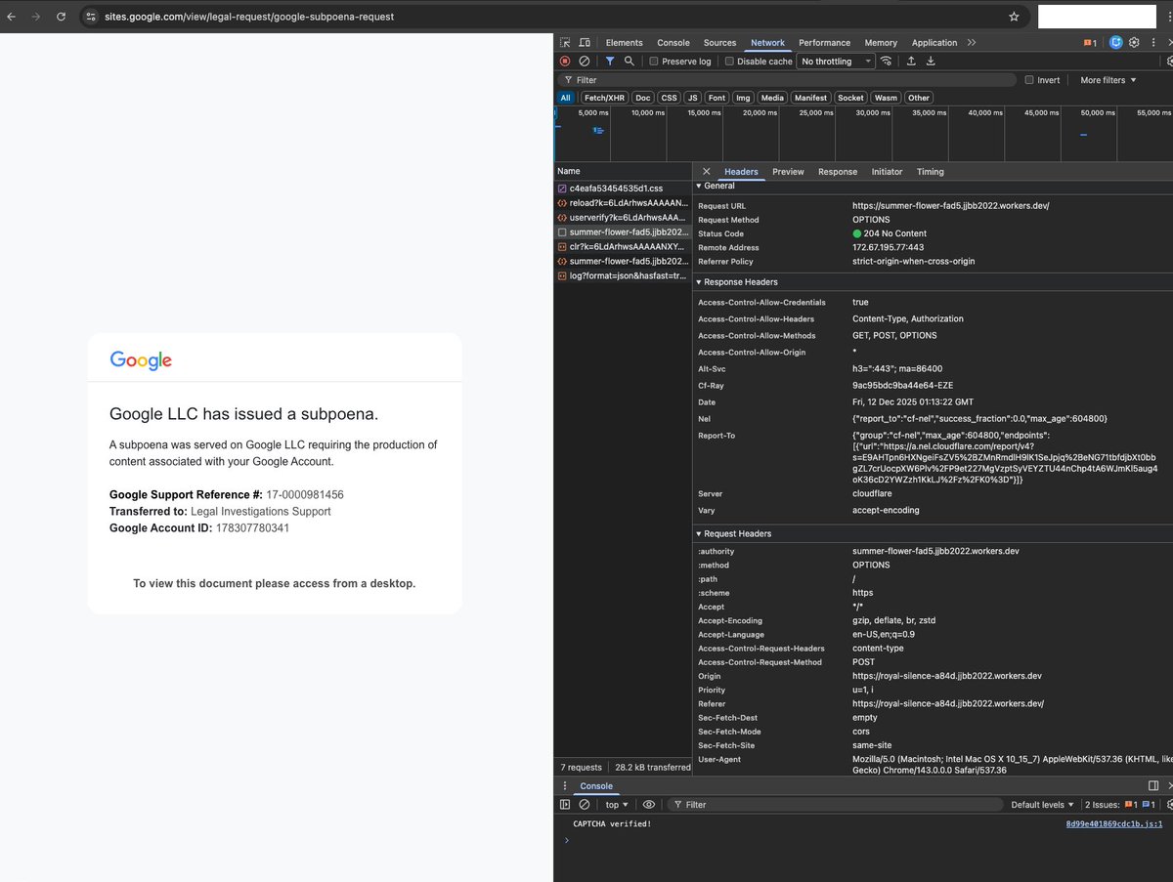Toggle device toolbar icon in DevTools
Viewport: 1173px width, 882px height.
[x=585, y=43]
